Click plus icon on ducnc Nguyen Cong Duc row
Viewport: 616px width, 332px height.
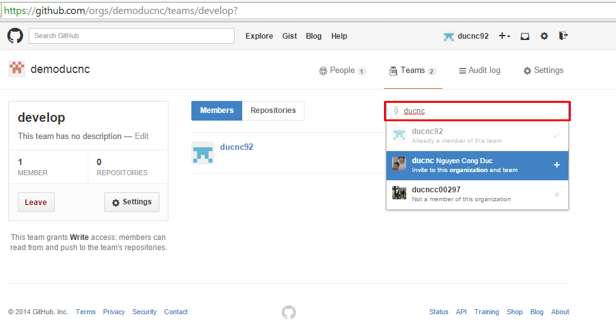557,165
